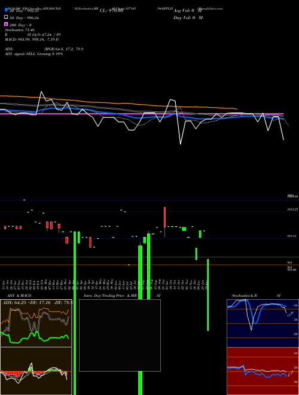Select the 'CL: 970.00' closing price
The height and width of the screenshot is (395, 299).
tap(111, 11)
